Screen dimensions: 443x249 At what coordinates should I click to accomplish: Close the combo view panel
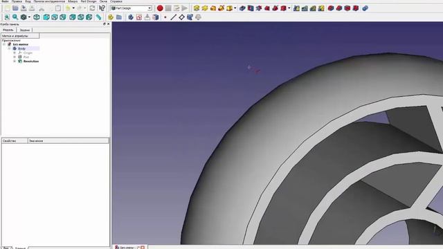coord(109,24)
